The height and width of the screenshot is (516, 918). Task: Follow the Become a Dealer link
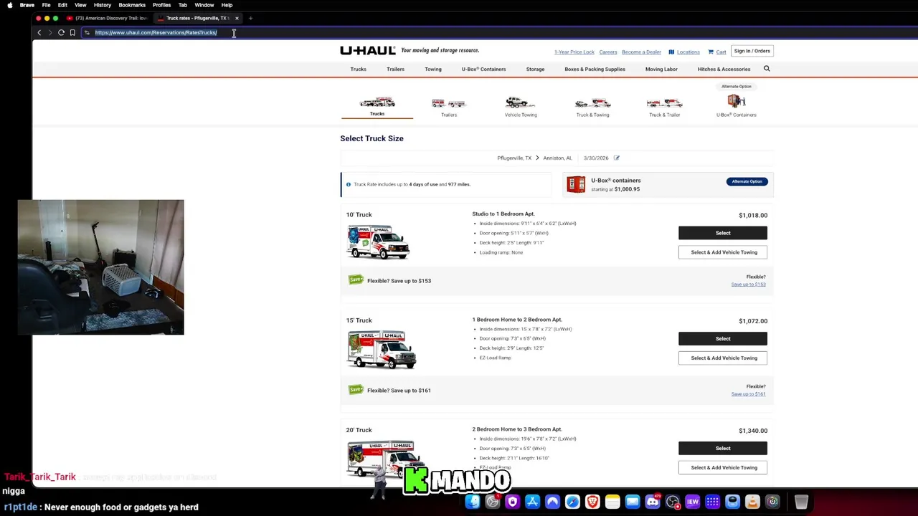click(641, 52)
